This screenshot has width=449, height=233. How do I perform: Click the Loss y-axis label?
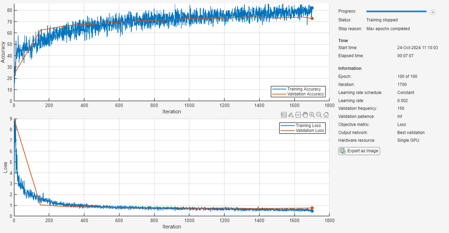(x=5, y=167)
